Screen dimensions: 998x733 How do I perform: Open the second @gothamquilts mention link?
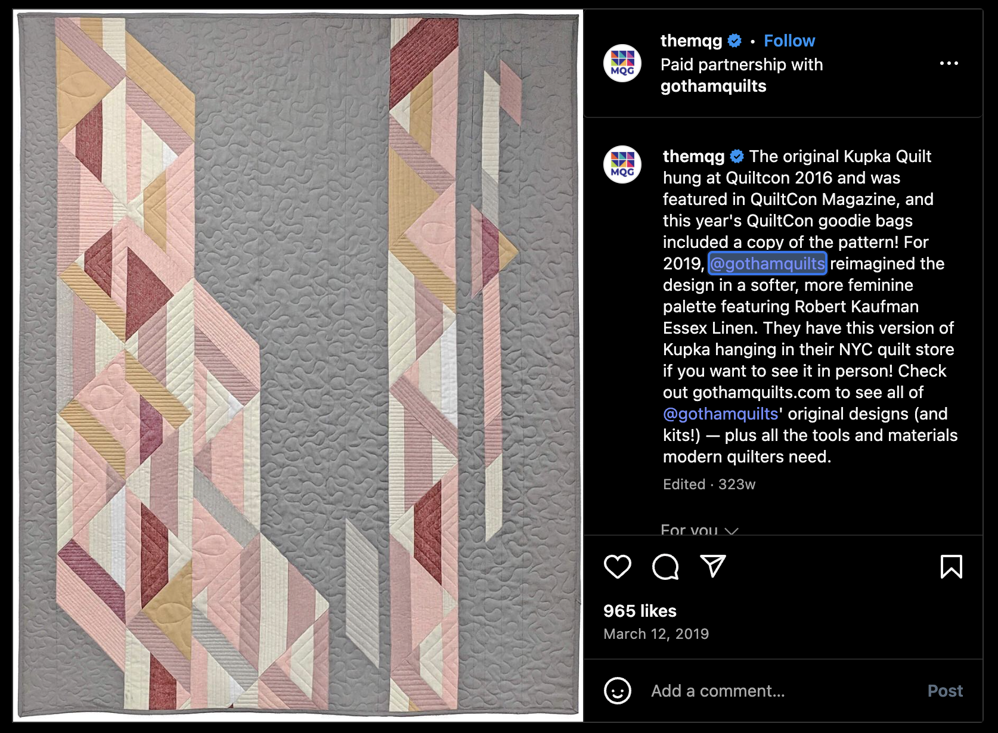[721, 414]
